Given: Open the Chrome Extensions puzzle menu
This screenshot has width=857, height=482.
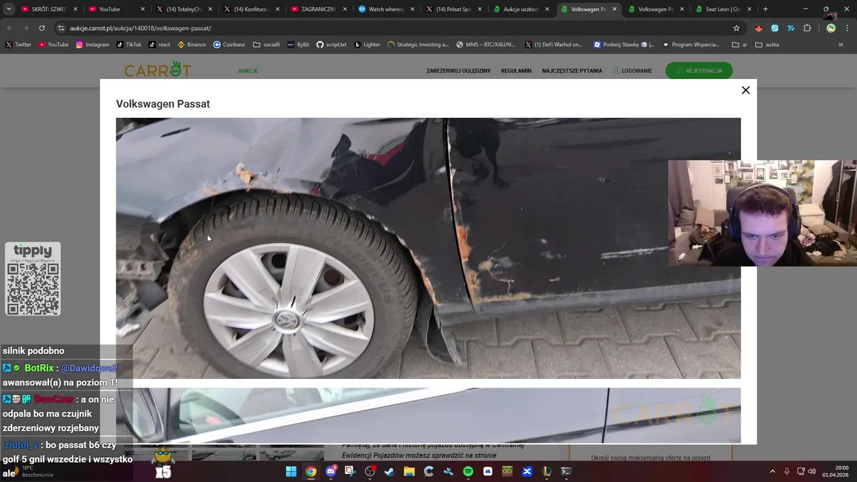Looking at the screenshot, I should (807, 28).
